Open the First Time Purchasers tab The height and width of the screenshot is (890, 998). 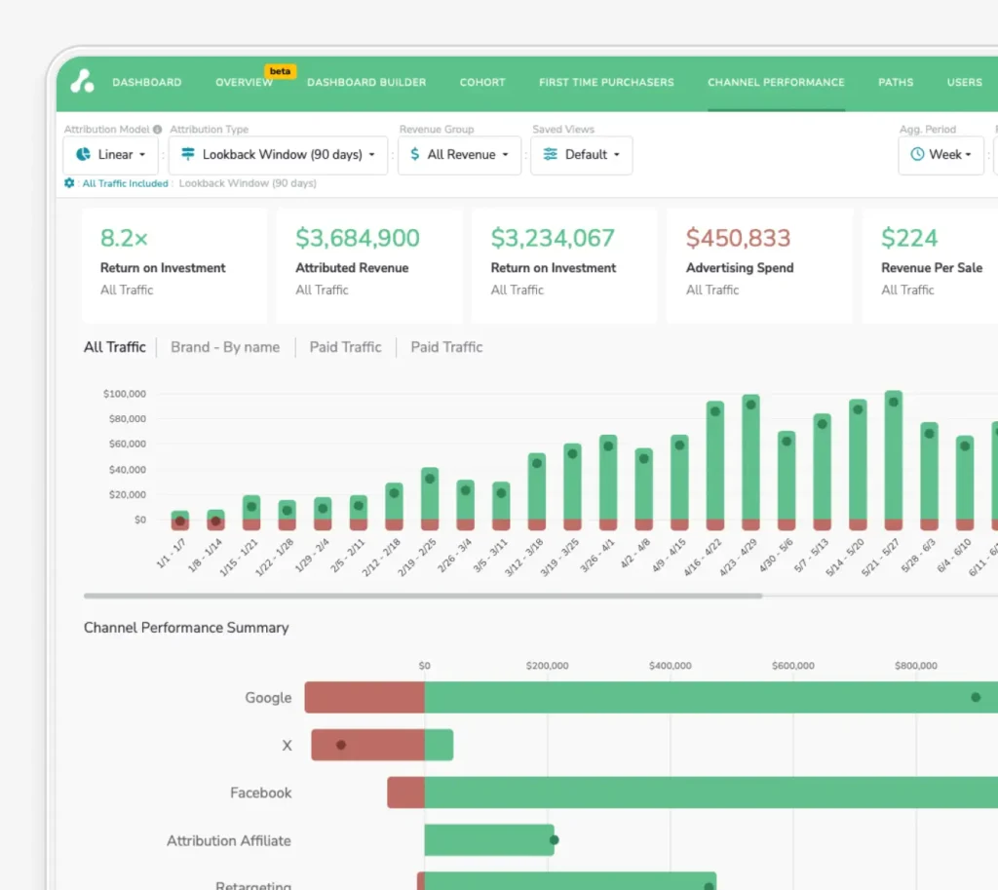point(606,83)
